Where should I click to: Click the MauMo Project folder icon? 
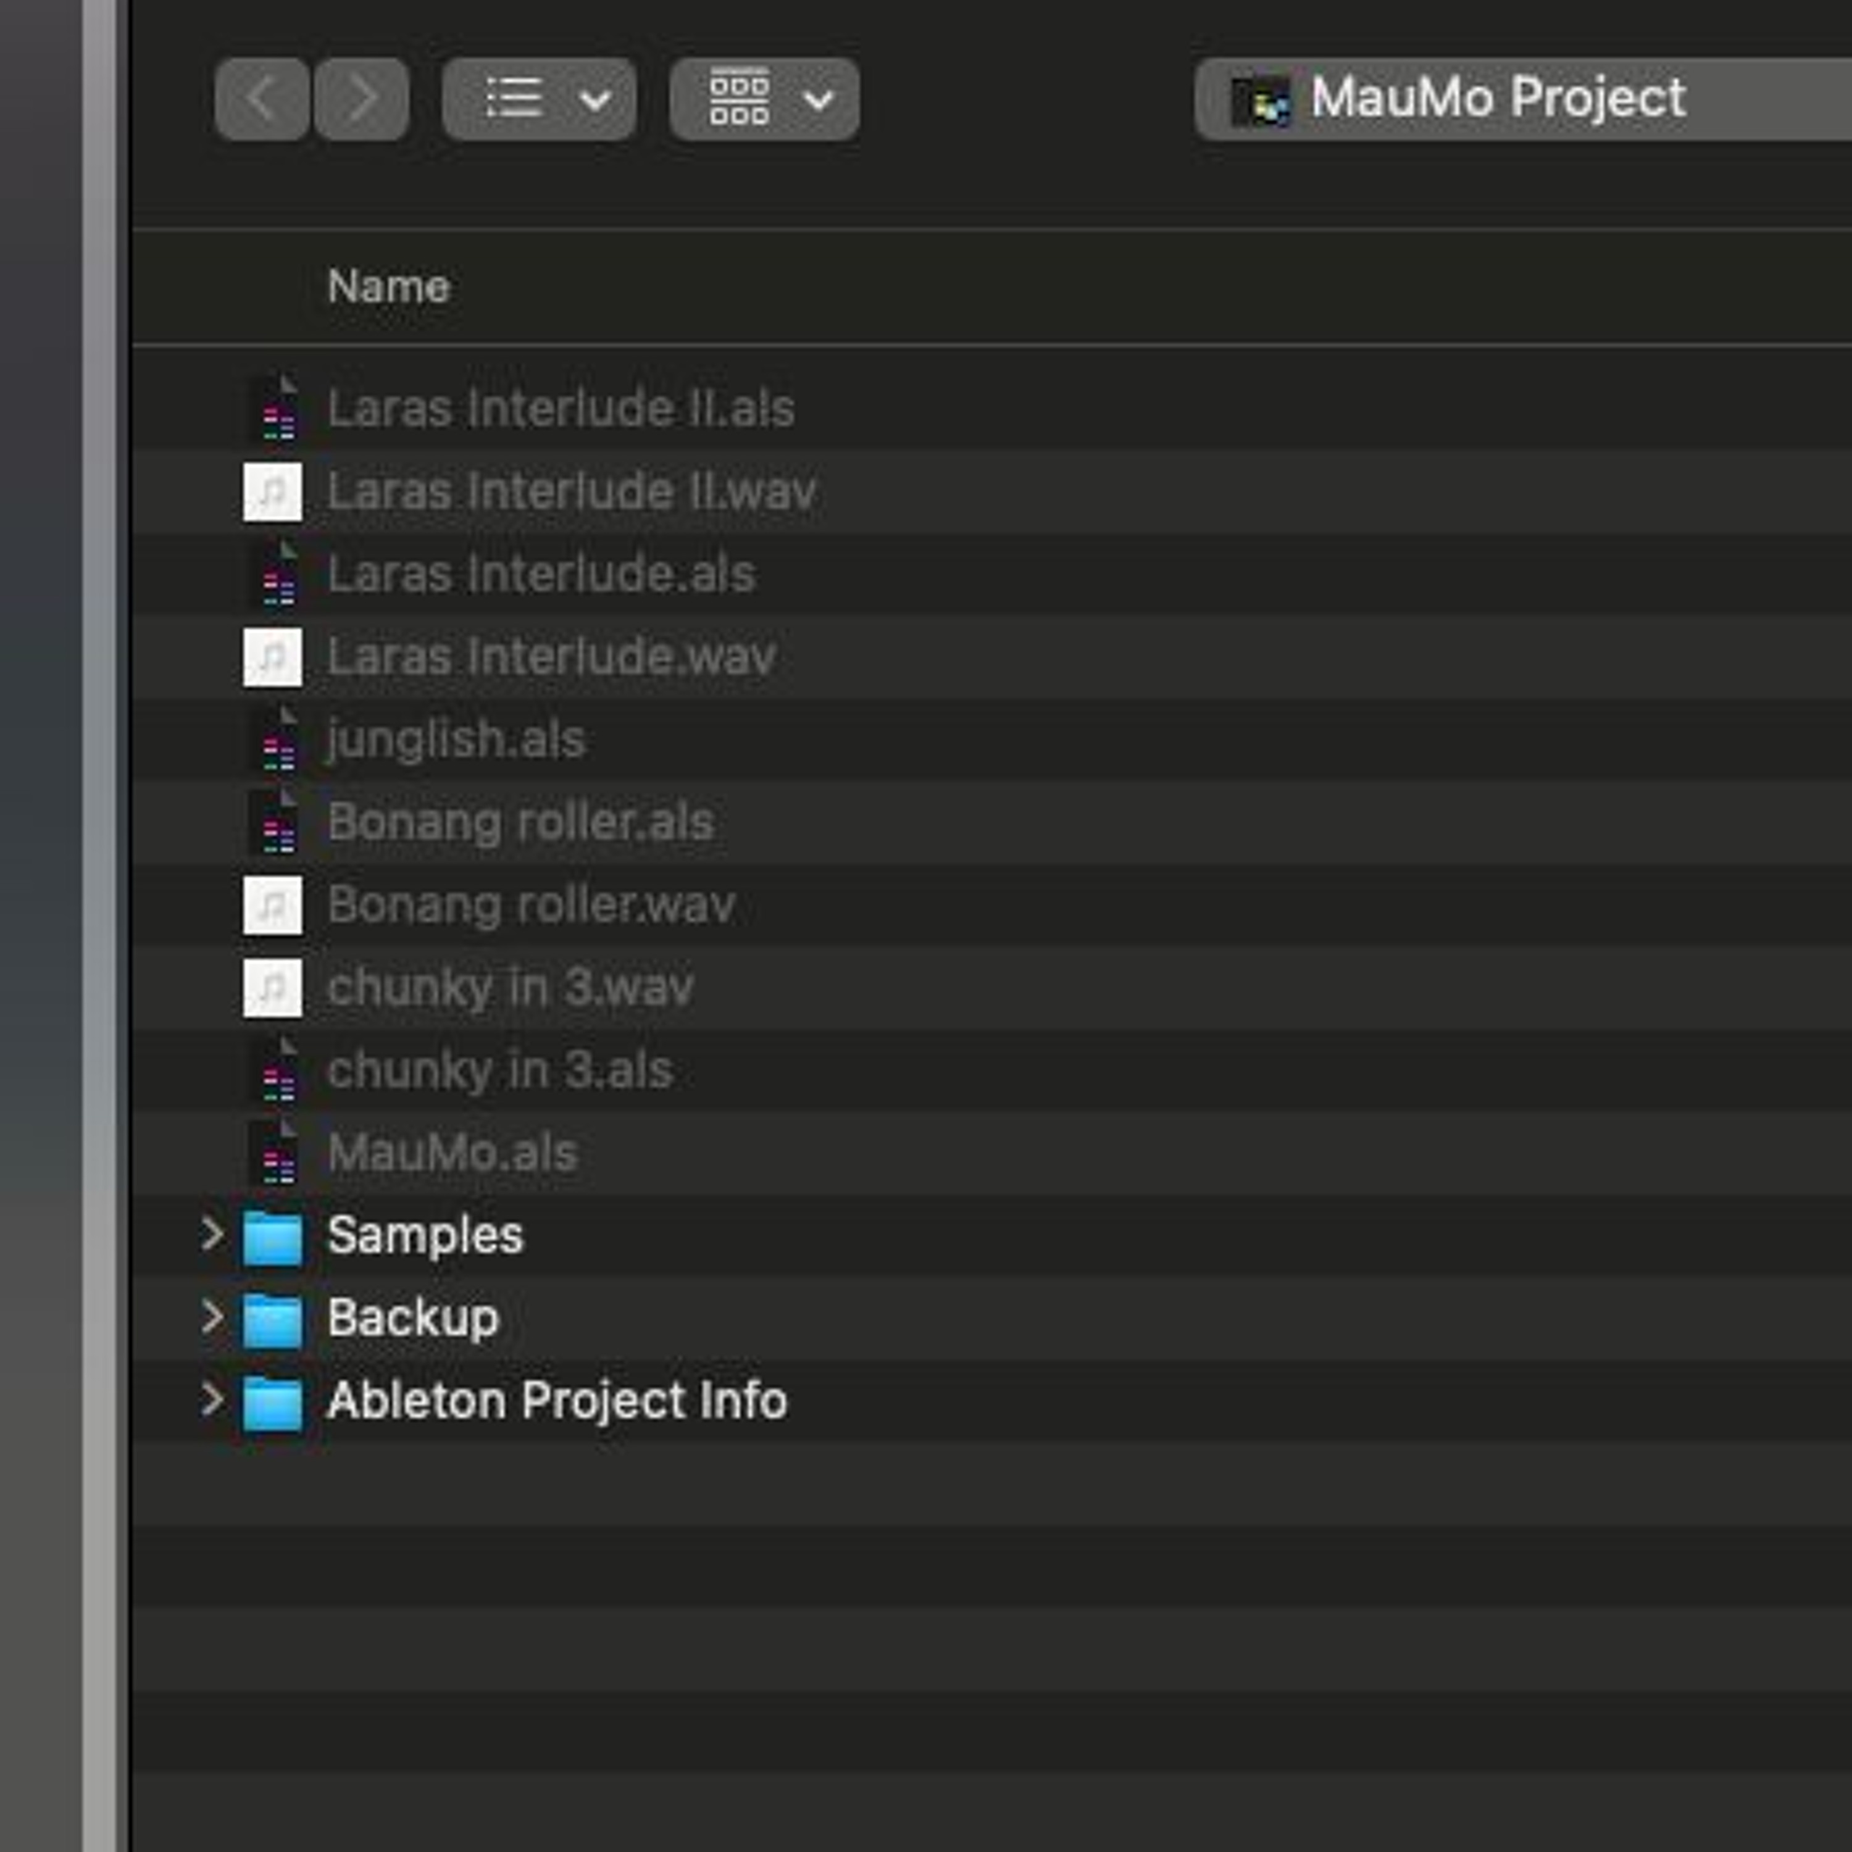1259,99
